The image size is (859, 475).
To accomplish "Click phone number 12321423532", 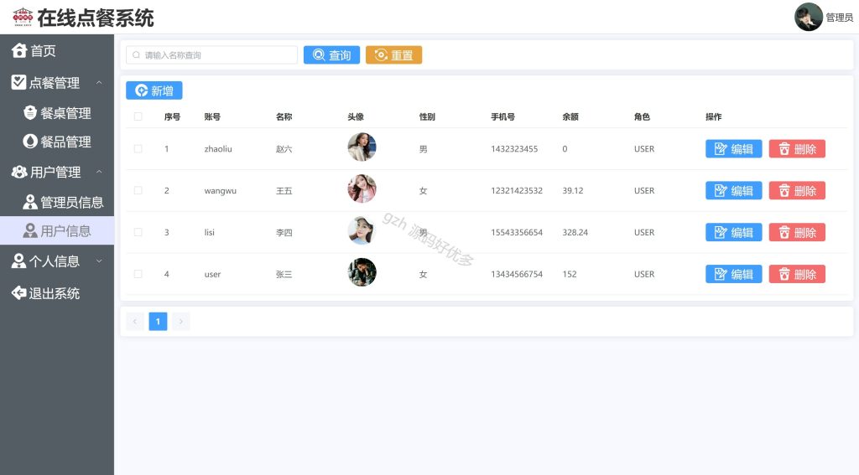I will [517, 190].
